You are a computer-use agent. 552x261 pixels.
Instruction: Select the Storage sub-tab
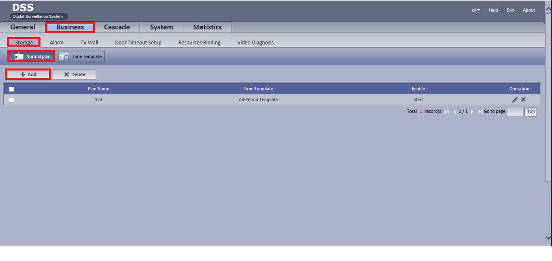(x=24, y=42)
